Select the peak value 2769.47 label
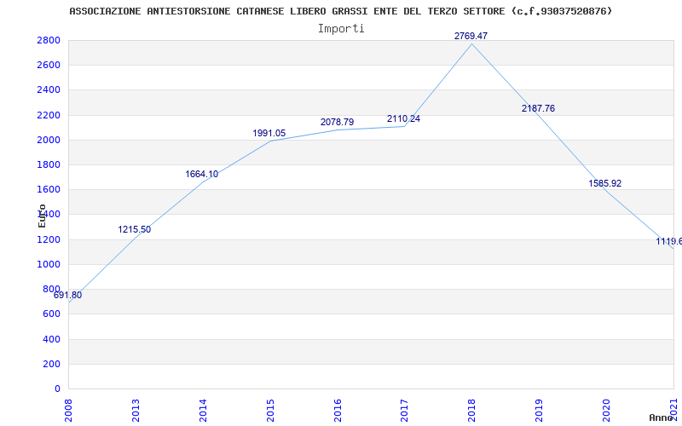Screen dimensions: 682x426 pos(471,36)
